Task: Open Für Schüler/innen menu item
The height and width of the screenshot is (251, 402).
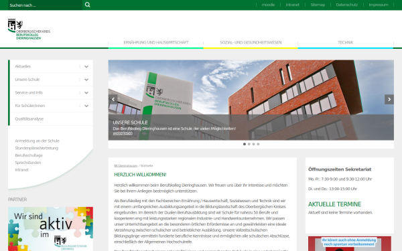Action: point(29,106)
